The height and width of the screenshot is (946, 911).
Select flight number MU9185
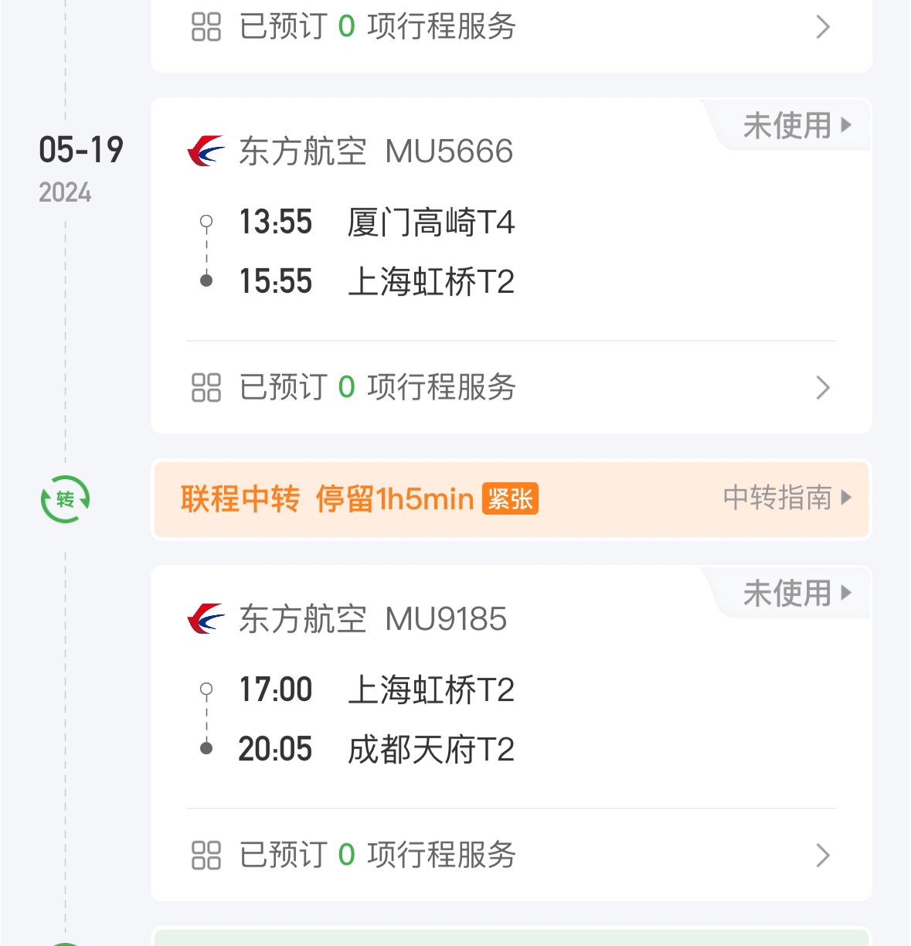[x=446, y=619]
